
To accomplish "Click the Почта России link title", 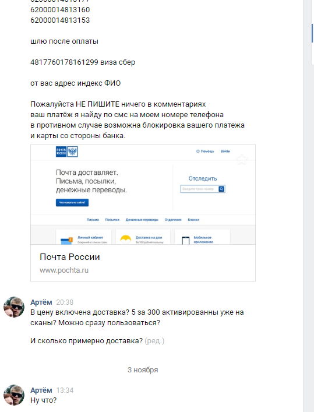I will pos(70,257).
